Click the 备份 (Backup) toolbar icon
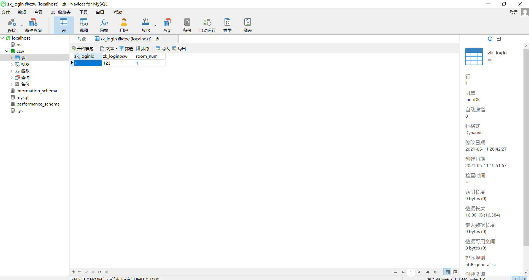This screenshot has height=280, width=529. pyautogui.click(x=187, y=25)
